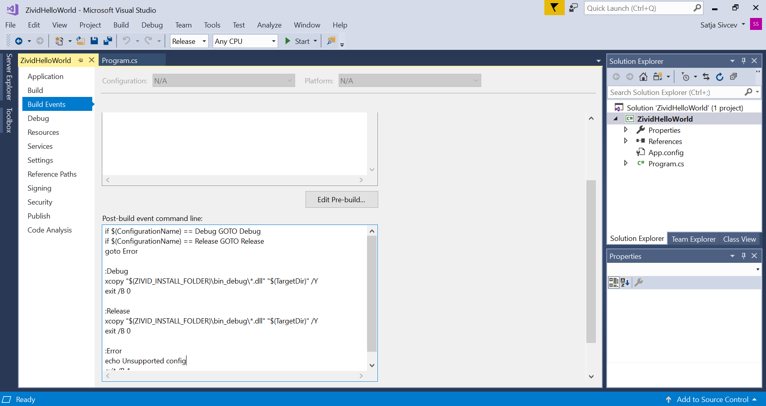This screenshot has width=766, height=406.
Task: Click the Property Pages wrench icon
Action: point(639,282)
